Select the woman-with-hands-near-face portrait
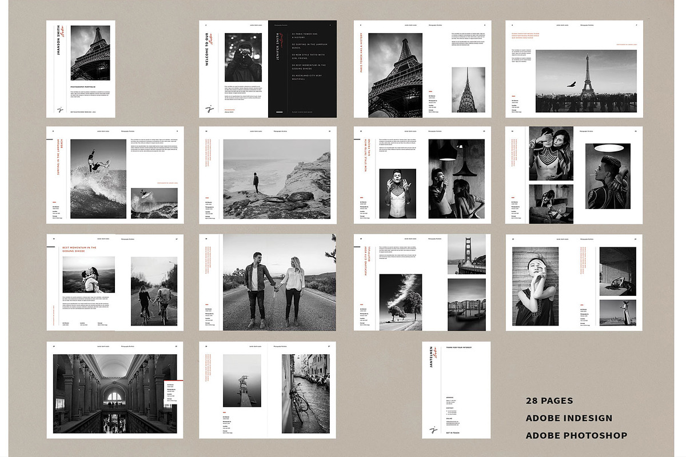Screen dimensions: 686x457 (x=536, y=287)
